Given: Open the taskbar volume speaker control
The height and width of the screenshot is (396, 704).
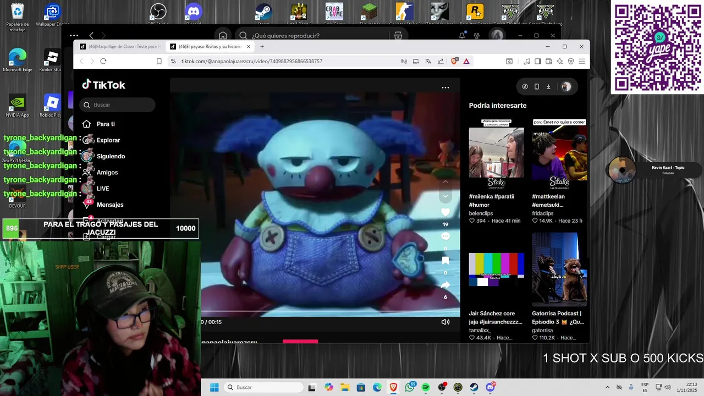Looking at the screenshot, I should (668, 387).
